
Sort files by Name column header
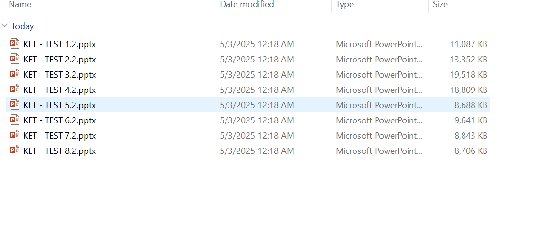tap(20, 5)
